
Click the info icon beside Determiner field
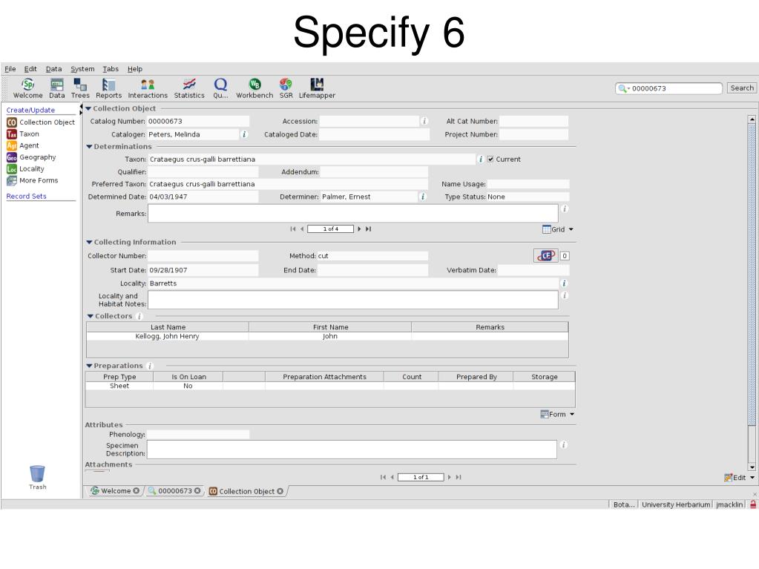tap(423, 197)
